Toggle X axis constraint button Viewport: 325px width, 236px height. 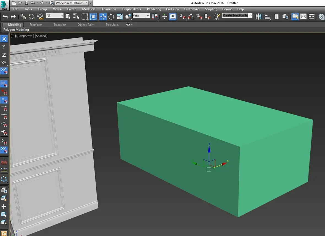coord(4,39)
